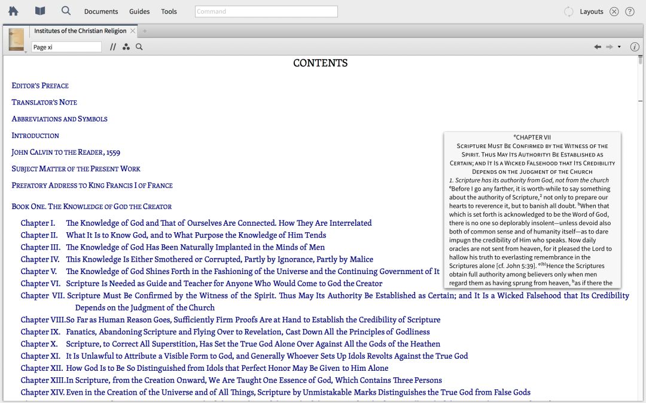The width and height of the screenshot is (646, 403).
Task: Click footnote 2 after 'authority of Scripture'
Action: [541, 196]
